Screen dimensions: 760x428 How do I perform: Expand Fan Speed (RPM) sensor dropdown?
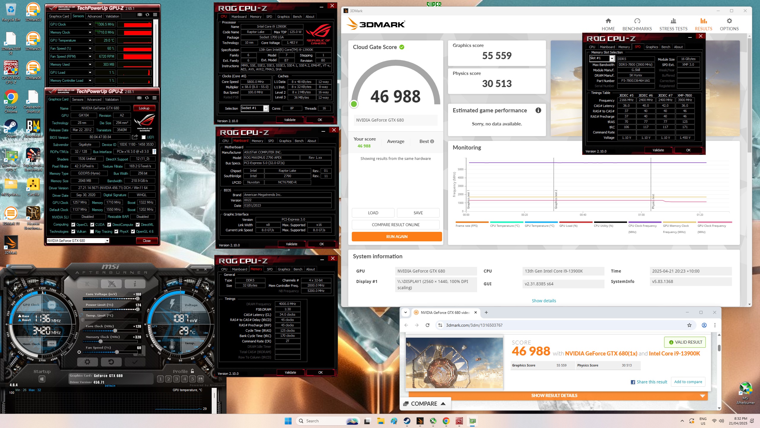click(90, 56)
